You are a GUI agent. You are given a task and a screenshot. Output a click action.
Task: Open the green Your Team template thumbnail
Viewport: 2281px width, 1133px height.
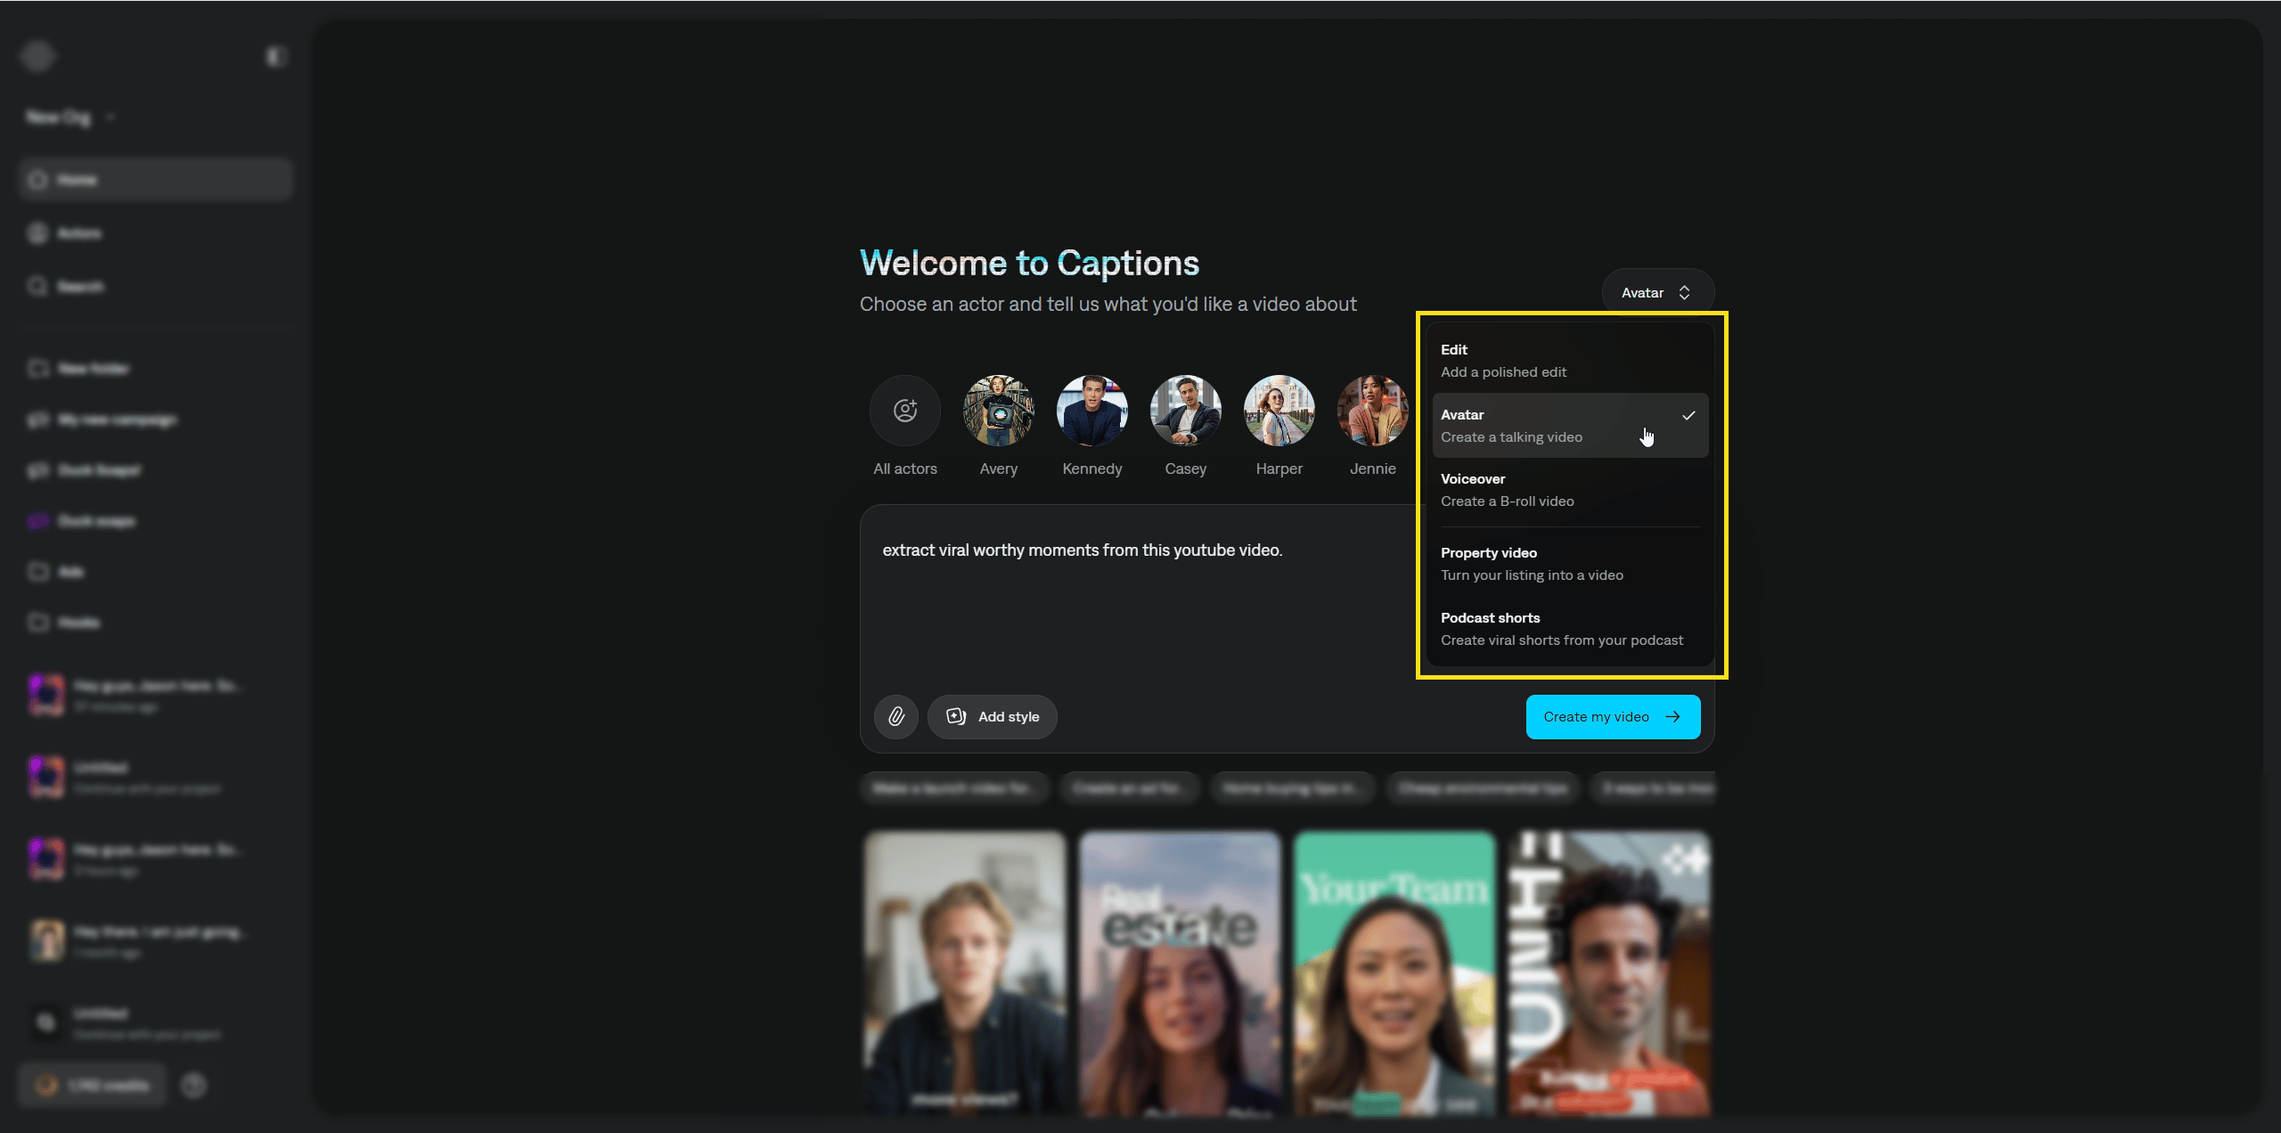pyautogui.click(x=1394, y=974)
